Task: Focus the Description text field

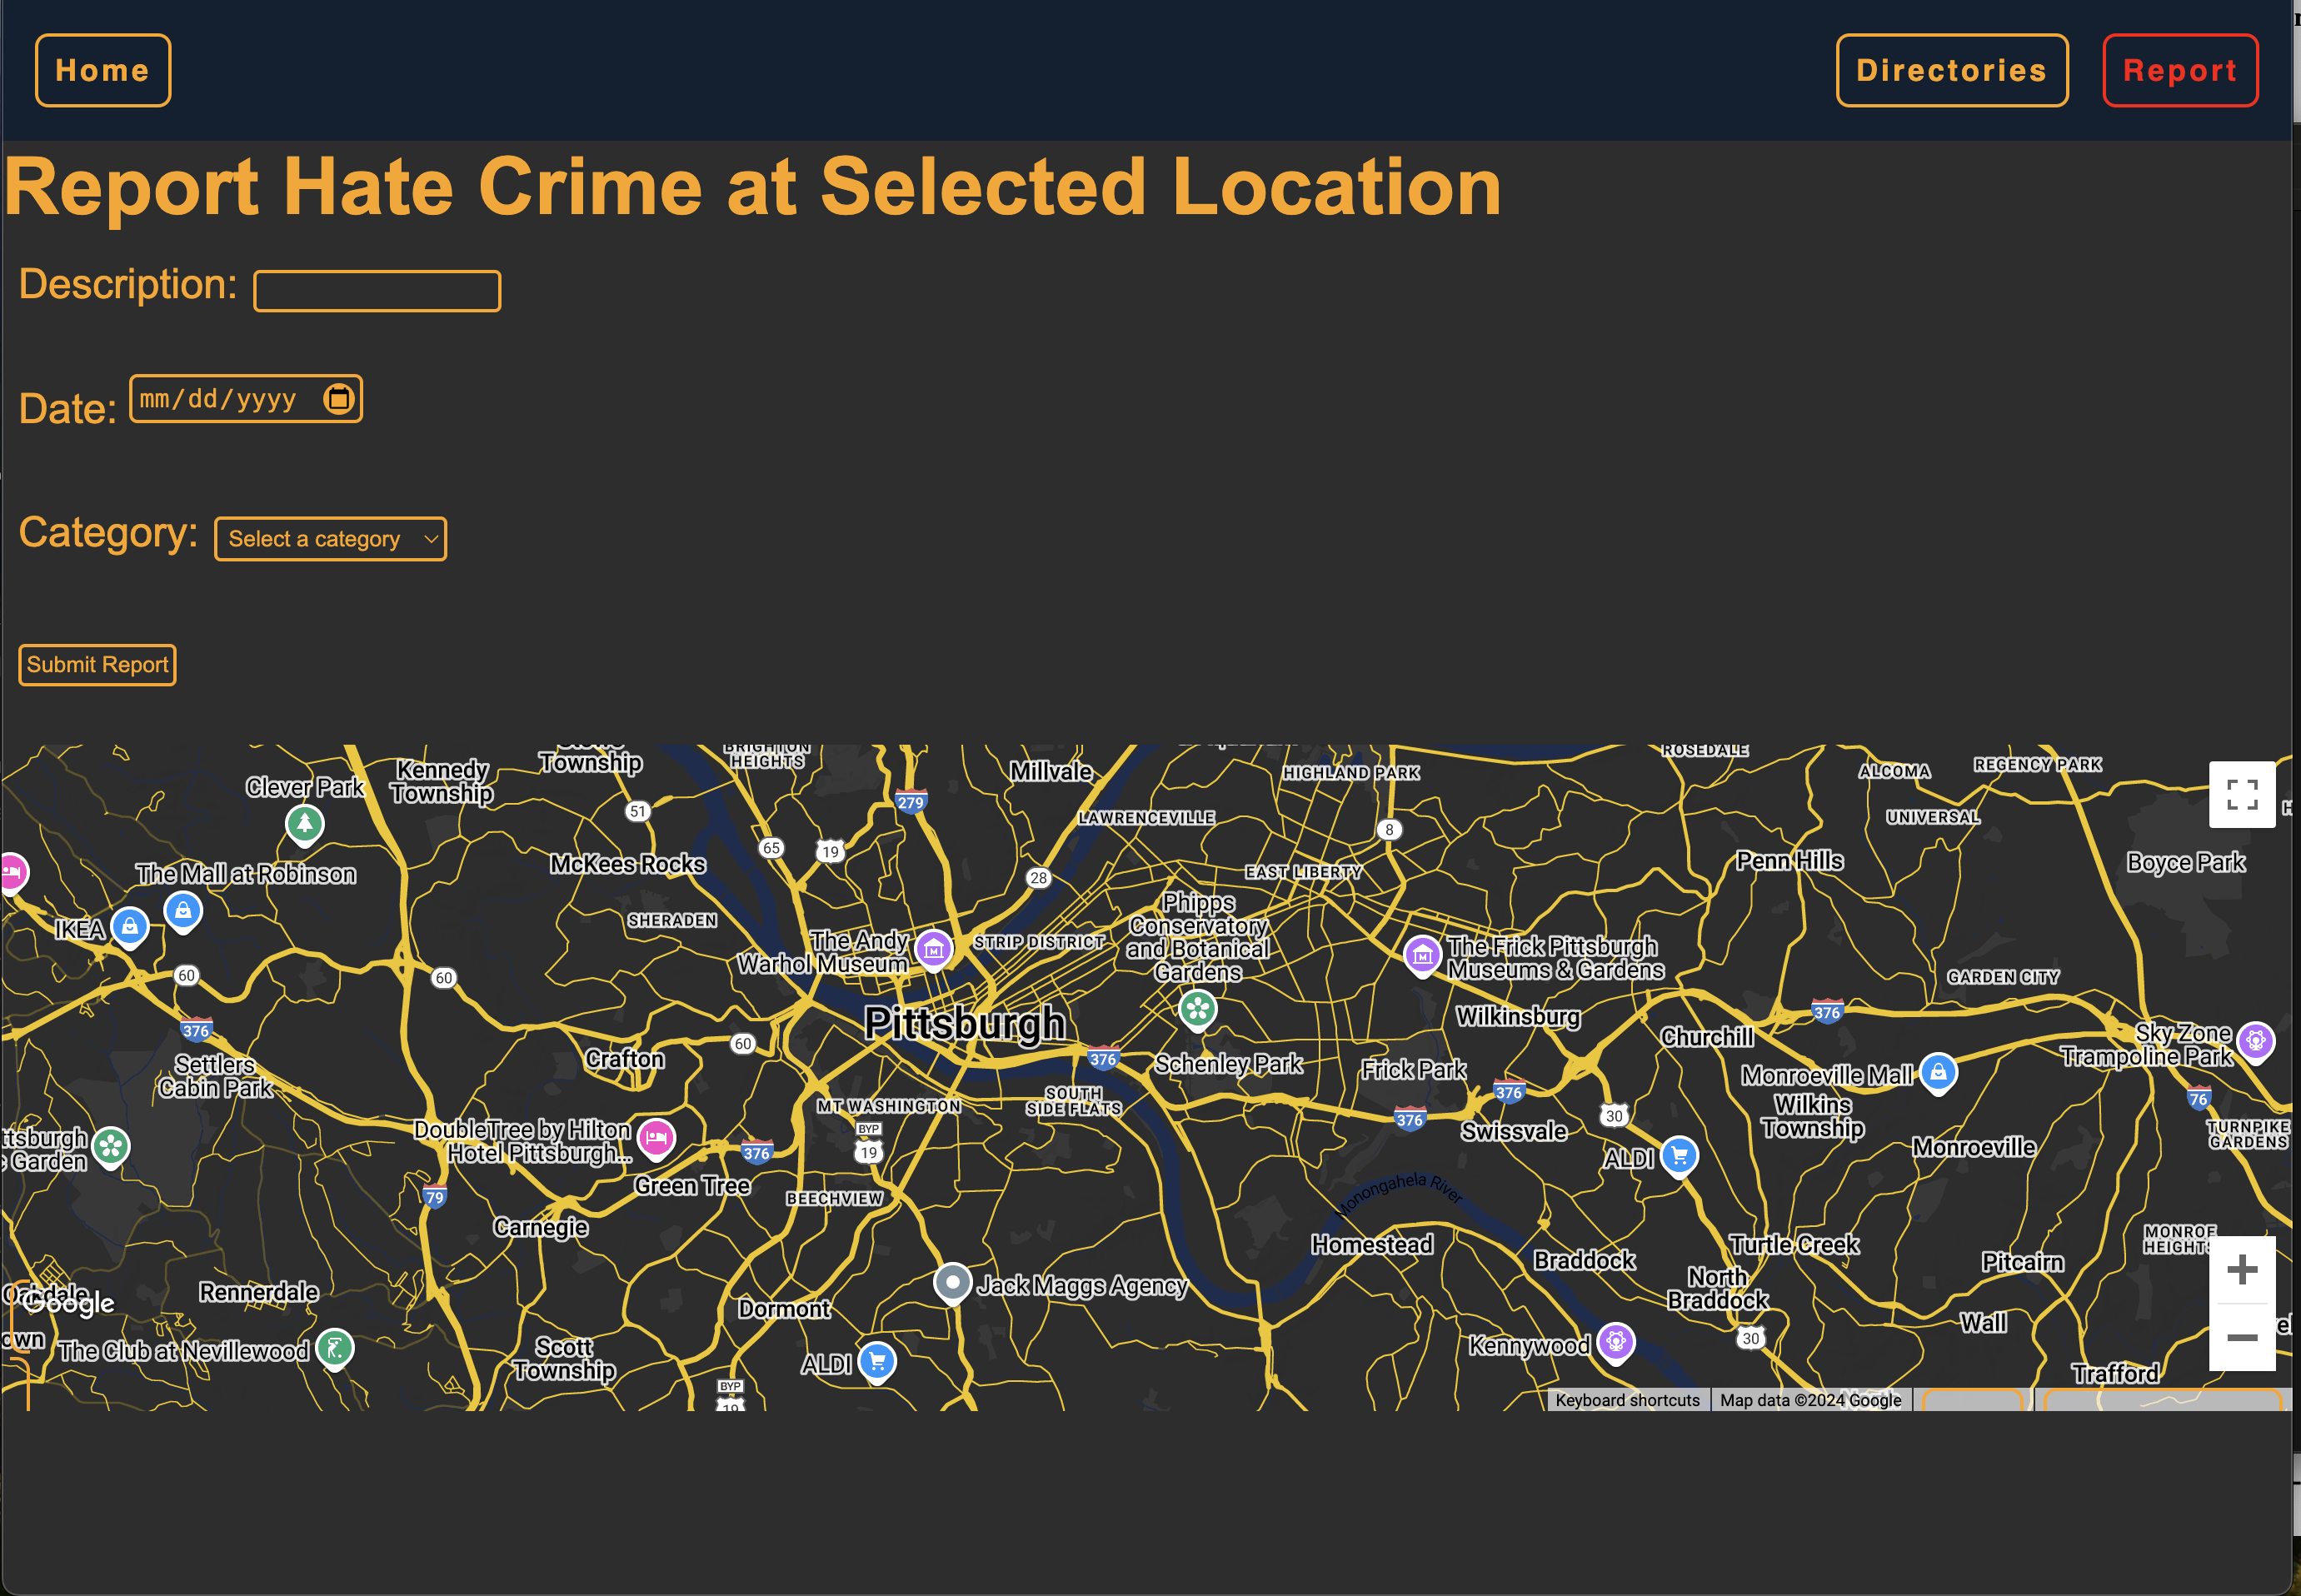Action: tap(377, 291)
